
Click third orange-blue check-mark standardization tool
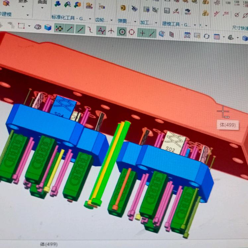pos(78,5)
